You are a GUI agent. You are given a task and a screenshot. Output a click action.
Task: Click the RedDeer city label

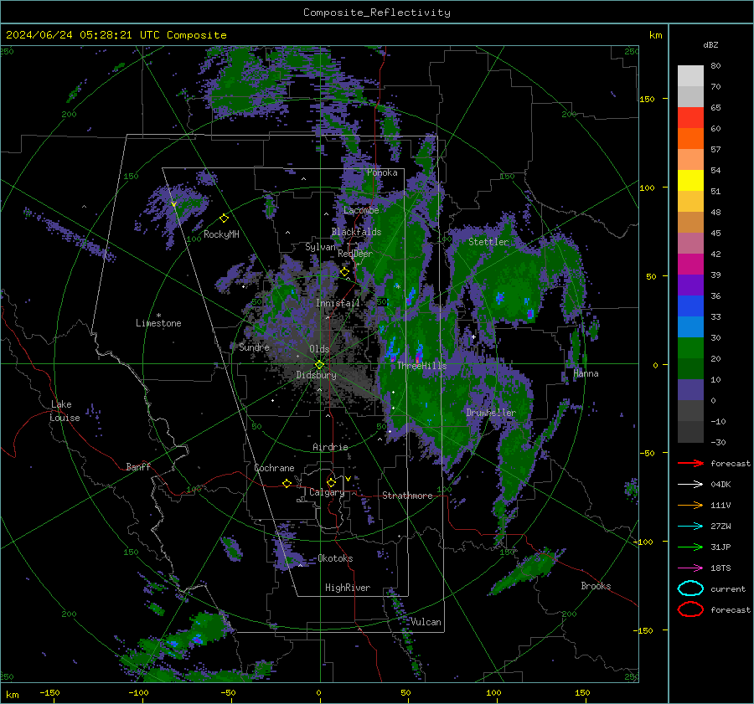pos(355,254)
